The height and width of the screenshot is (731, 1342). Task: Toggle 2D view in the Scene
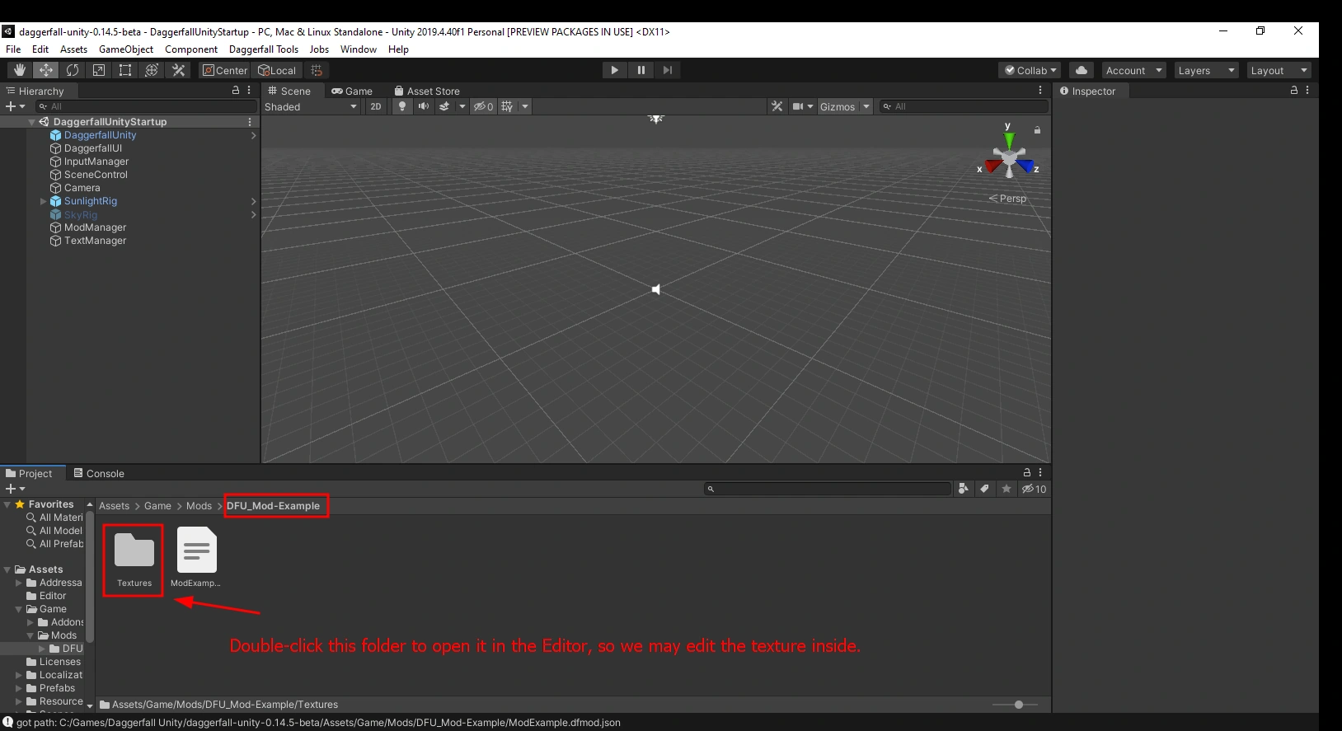376,106
